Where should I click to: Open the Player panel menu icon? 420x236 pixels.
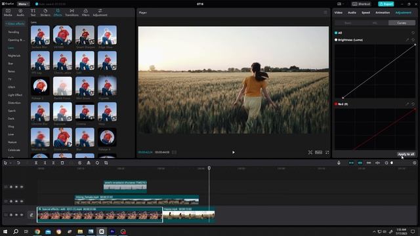point(325,12)
